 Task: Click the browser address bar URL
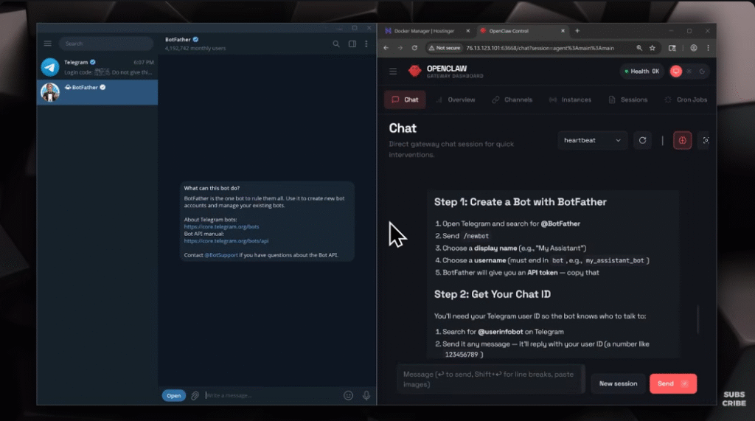pos(540,48)
